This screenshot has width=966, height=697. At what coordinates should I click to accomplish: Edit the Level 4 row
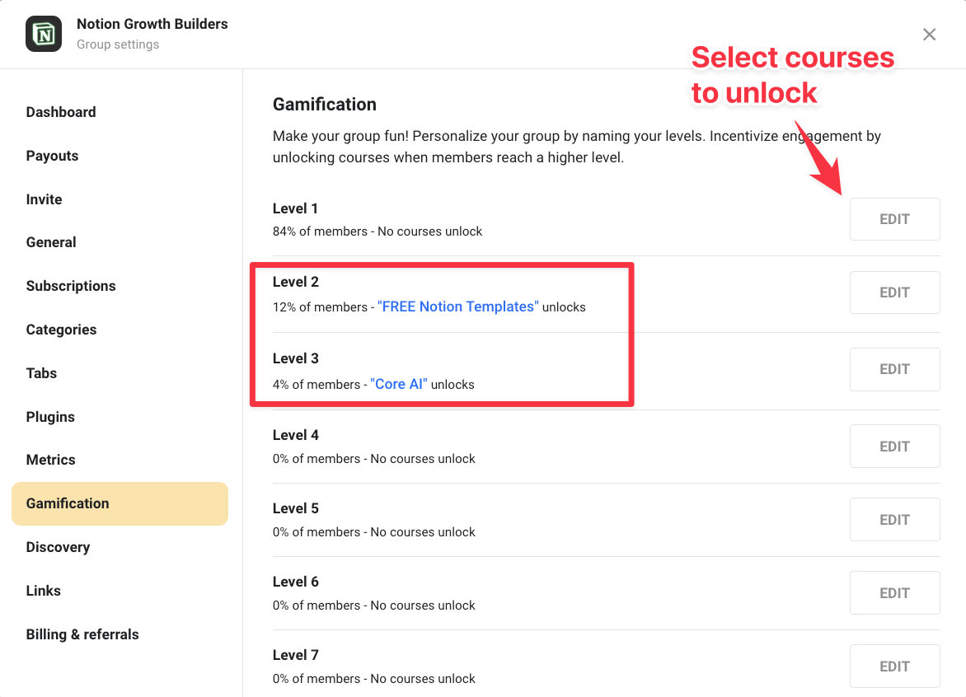[894, 446]
